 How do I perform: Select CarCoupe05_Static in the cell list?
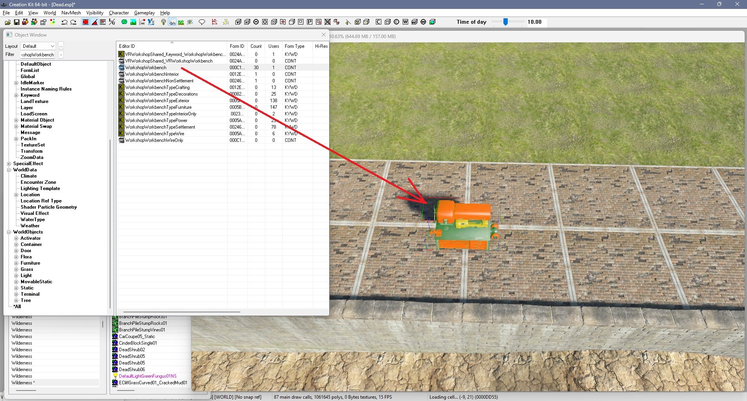[x=137, y=336]
